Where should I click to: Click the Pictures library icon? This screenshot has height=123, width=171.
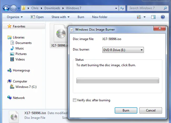point(12,54)
